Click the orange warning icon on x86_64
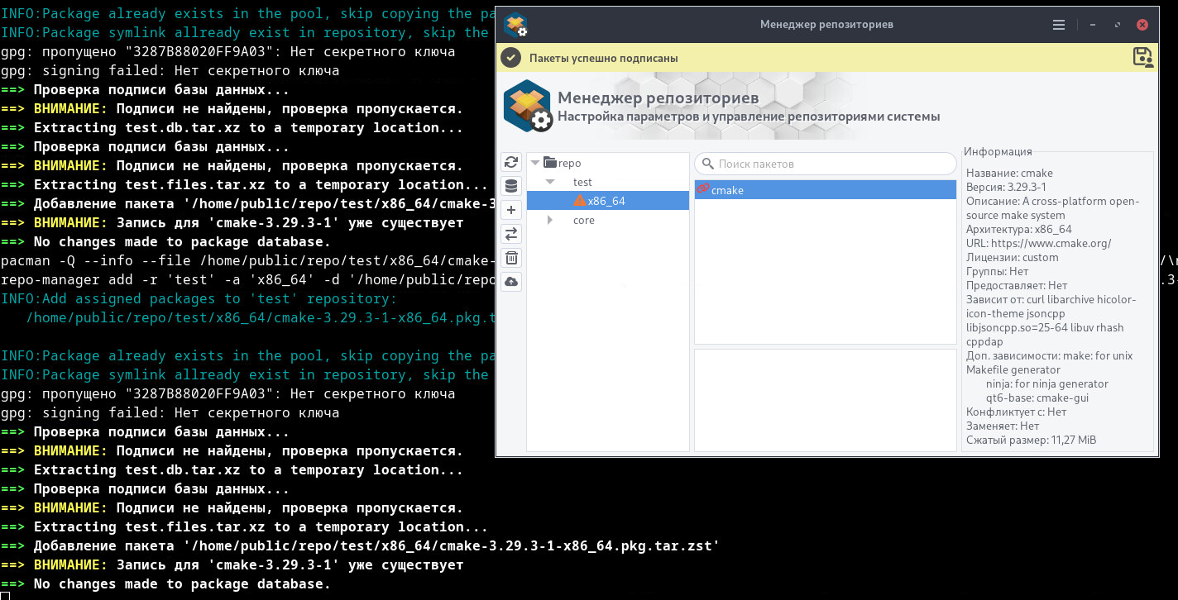The height and width of the screenshot is (600, 1178). click(580, 201)
